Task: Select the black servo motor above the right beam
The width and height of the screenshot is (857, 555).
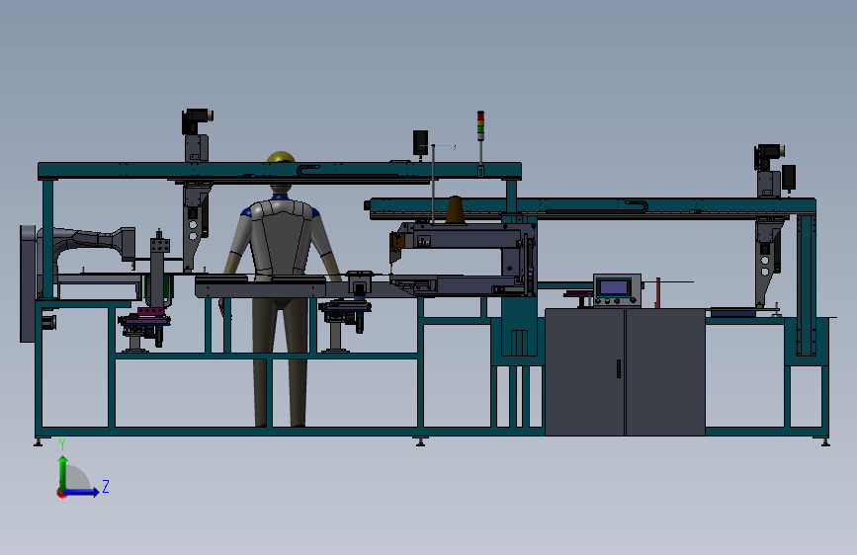Action: (769, 157)
